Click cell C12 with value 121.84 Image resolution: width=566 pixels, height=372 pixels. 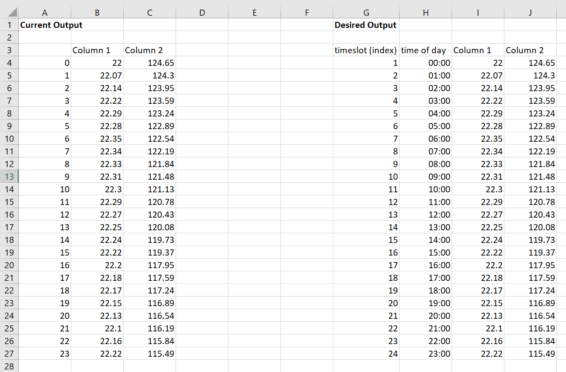[149, 164]
